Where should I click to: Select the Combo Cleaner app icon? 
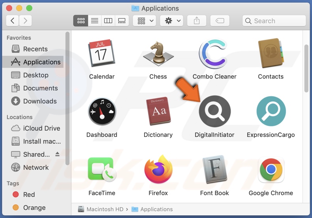point(214,54)
